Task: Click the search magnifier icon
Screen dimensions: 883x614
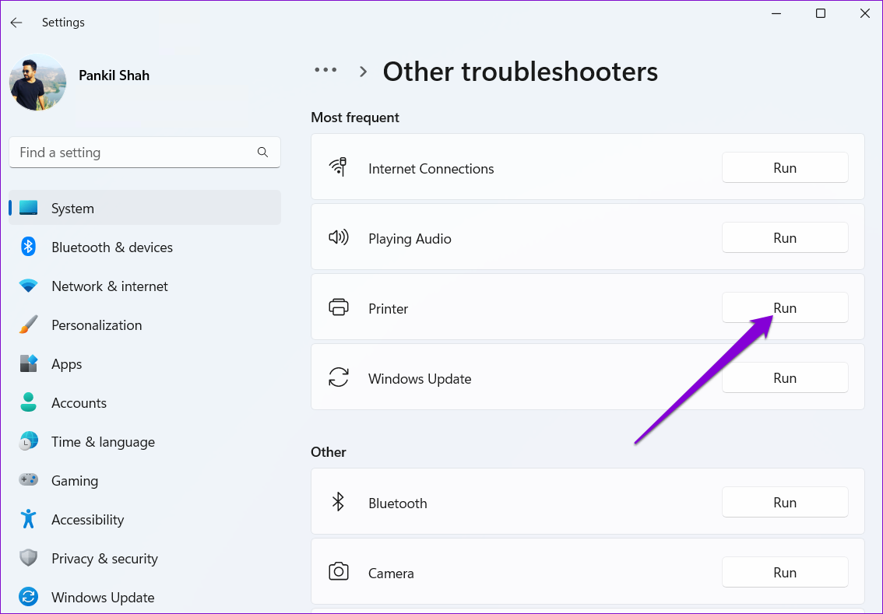Action: point(262,153)
